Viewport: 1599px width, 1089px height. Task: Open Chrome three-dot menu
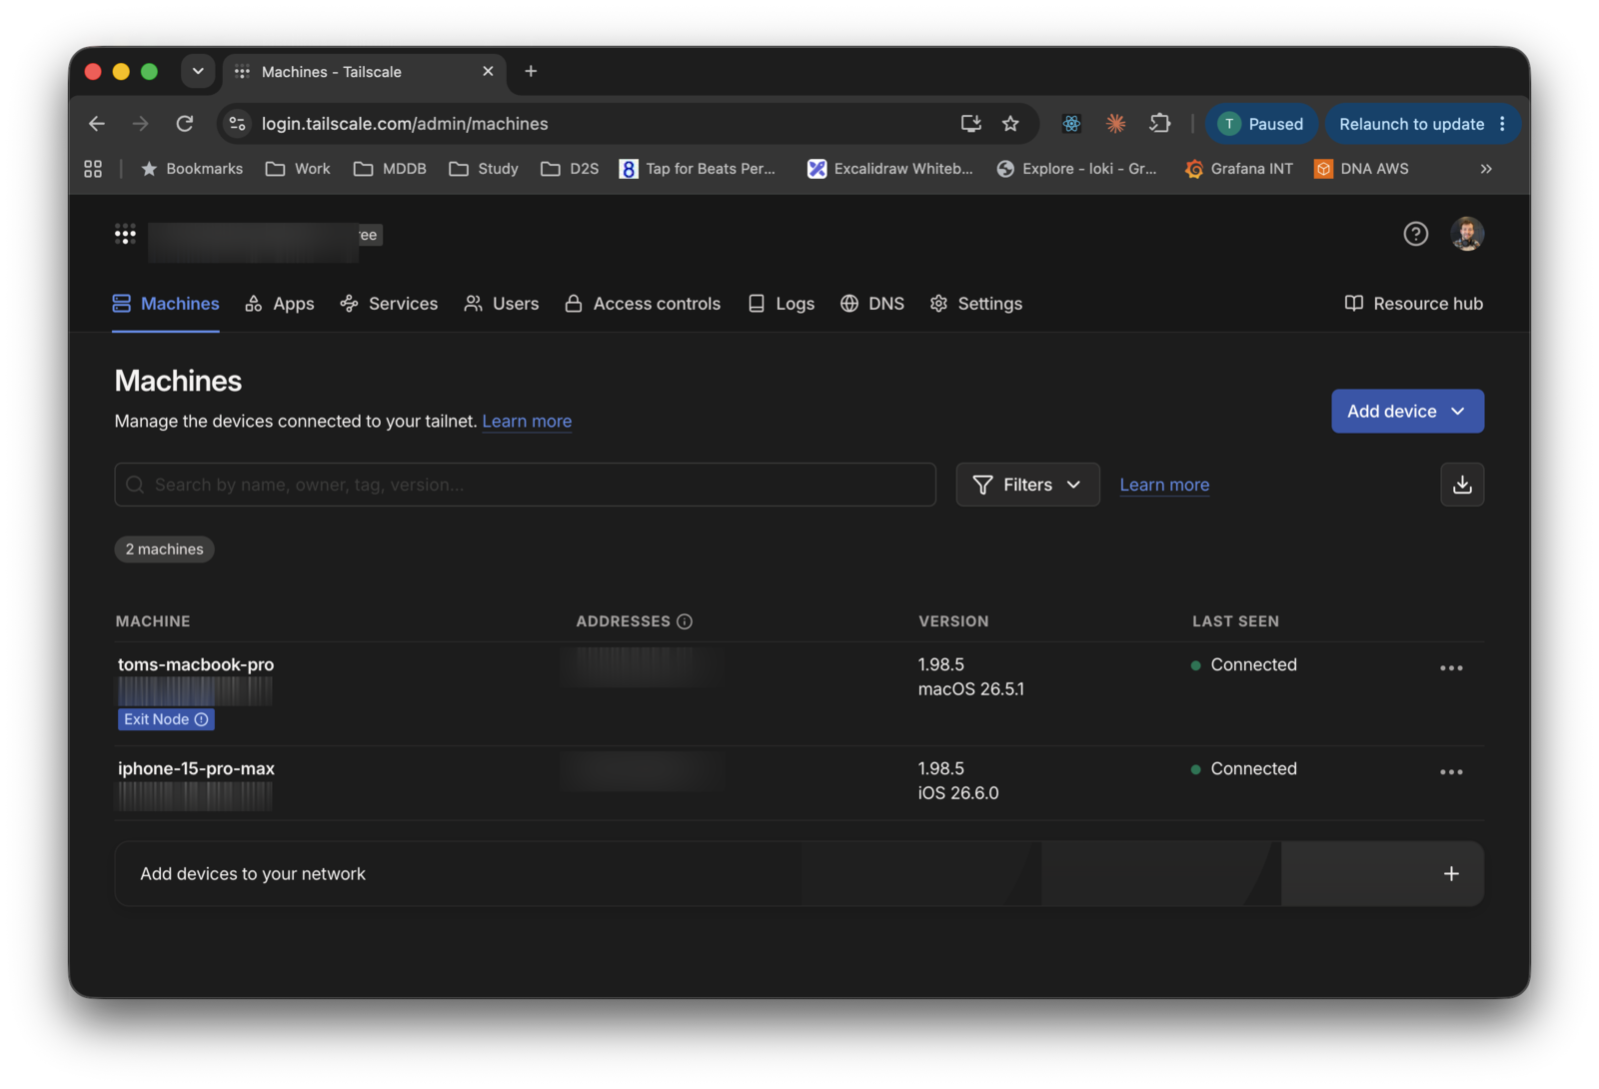(x=1502, y=124)
